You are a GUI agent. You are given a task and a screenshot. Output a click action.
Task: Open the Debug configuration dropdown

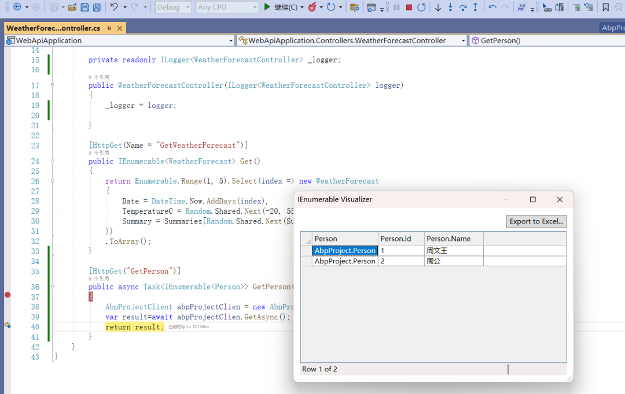(174, 7)
